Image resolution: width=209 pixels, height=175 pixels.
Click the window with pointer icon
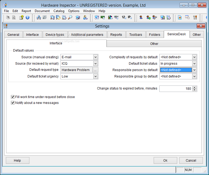[x=187, y=17]
